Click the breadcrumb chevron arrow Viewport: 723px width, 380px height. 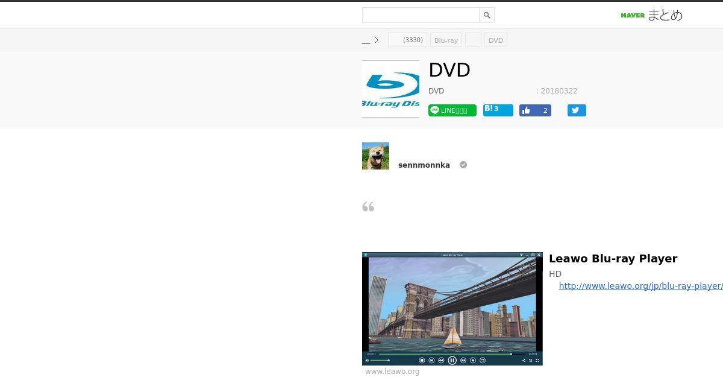(x=377, y=40)
